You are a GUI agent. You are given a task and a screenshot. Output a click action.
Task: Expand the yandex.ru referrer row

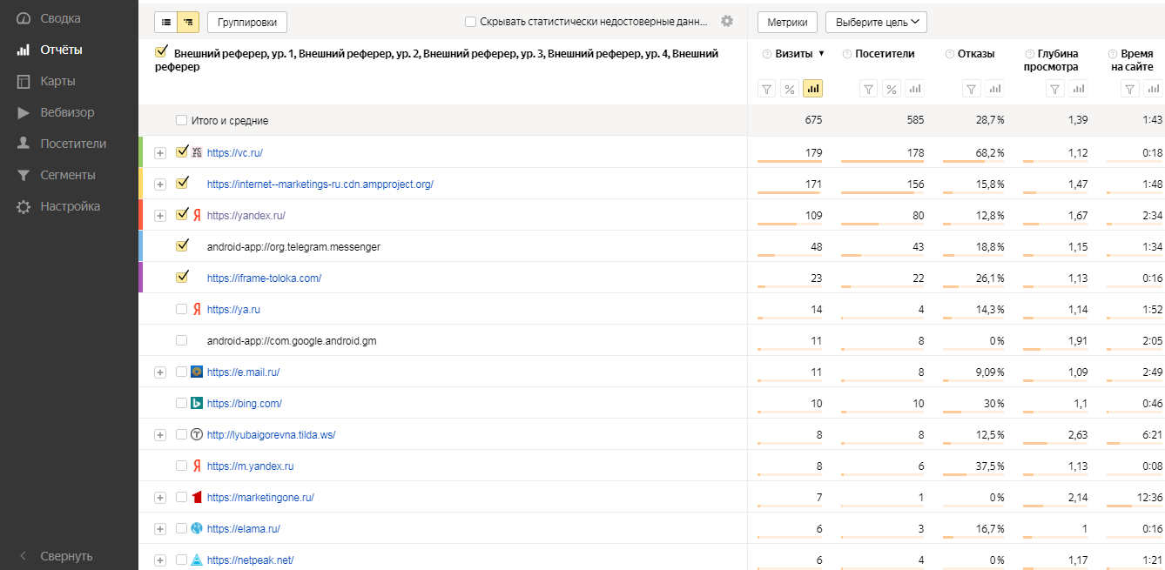point(160,216)
